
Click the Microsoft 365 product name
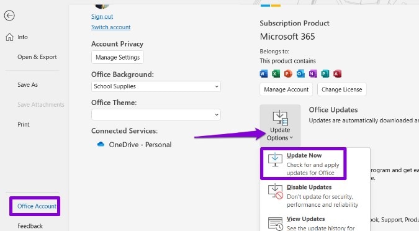(x=287, y=37)
